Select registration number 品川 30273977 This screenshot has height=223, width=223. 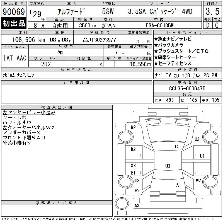100,40
